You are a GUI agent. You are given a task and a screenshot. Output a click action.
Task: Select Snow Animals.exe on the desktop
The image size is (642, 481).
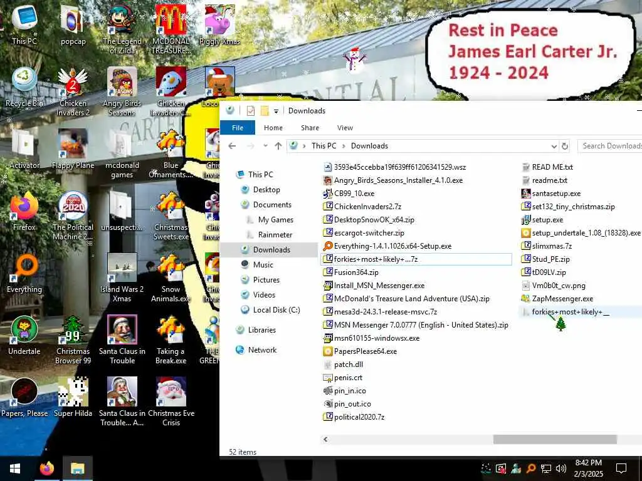(171, 278)
